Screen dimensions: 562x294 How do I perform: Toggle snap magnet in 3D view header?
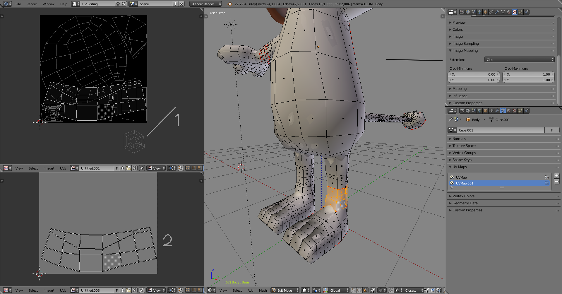(x=391, y=290)
